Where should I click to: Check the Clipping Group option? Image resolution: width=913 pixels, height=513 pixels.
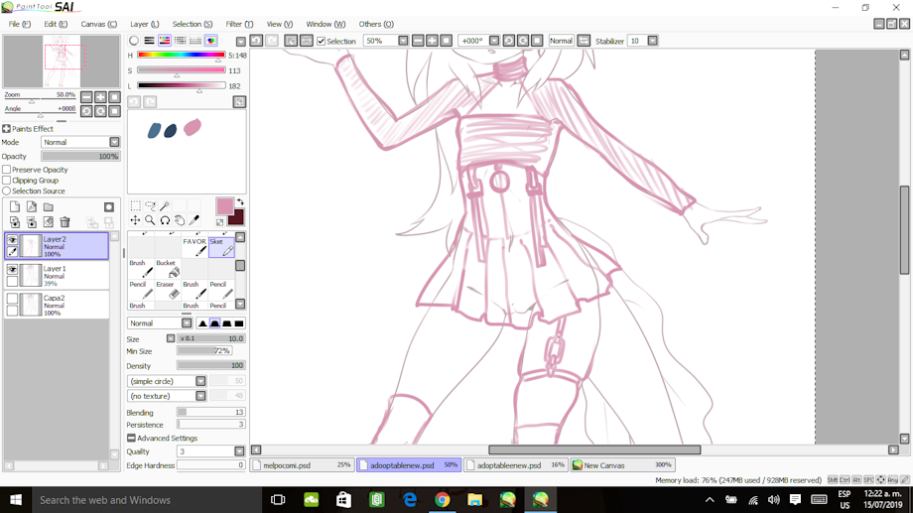point(7,181)
